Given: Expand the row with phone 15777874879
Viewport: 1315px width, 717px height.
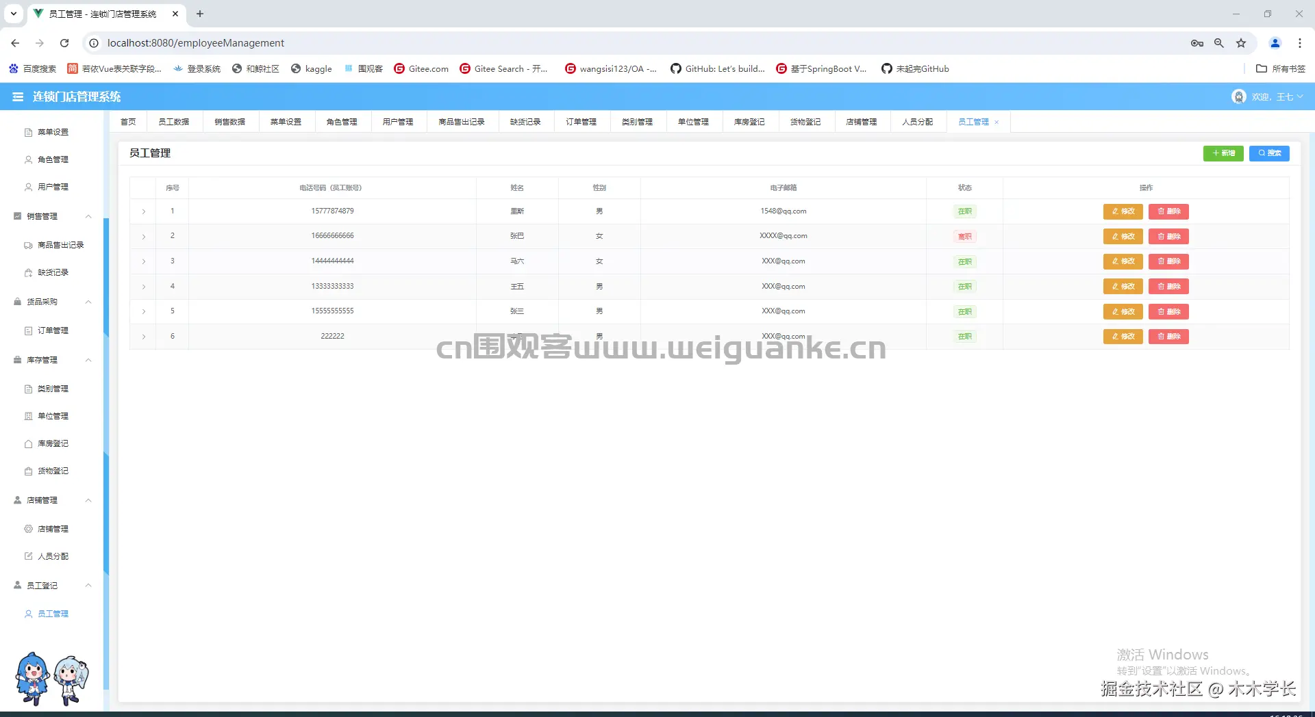Looking at the screenshot, I should tap(144, 211).
